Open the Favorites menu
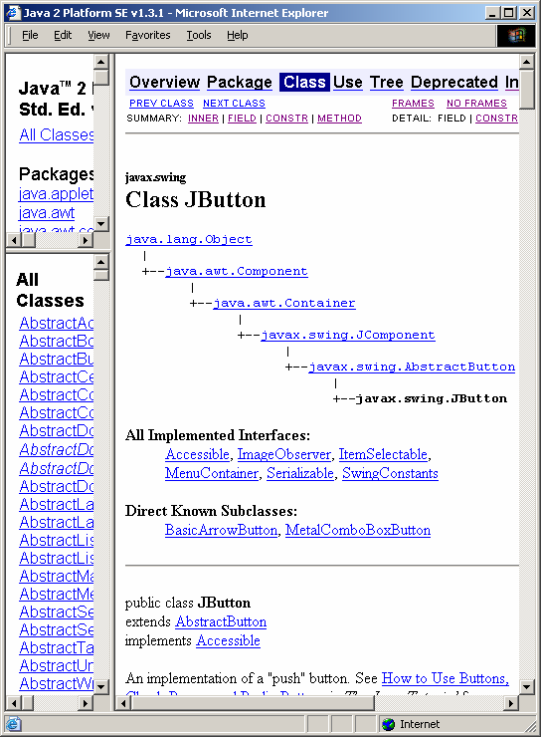This screenshot has height=737, width=541. [x=147, y=35]
